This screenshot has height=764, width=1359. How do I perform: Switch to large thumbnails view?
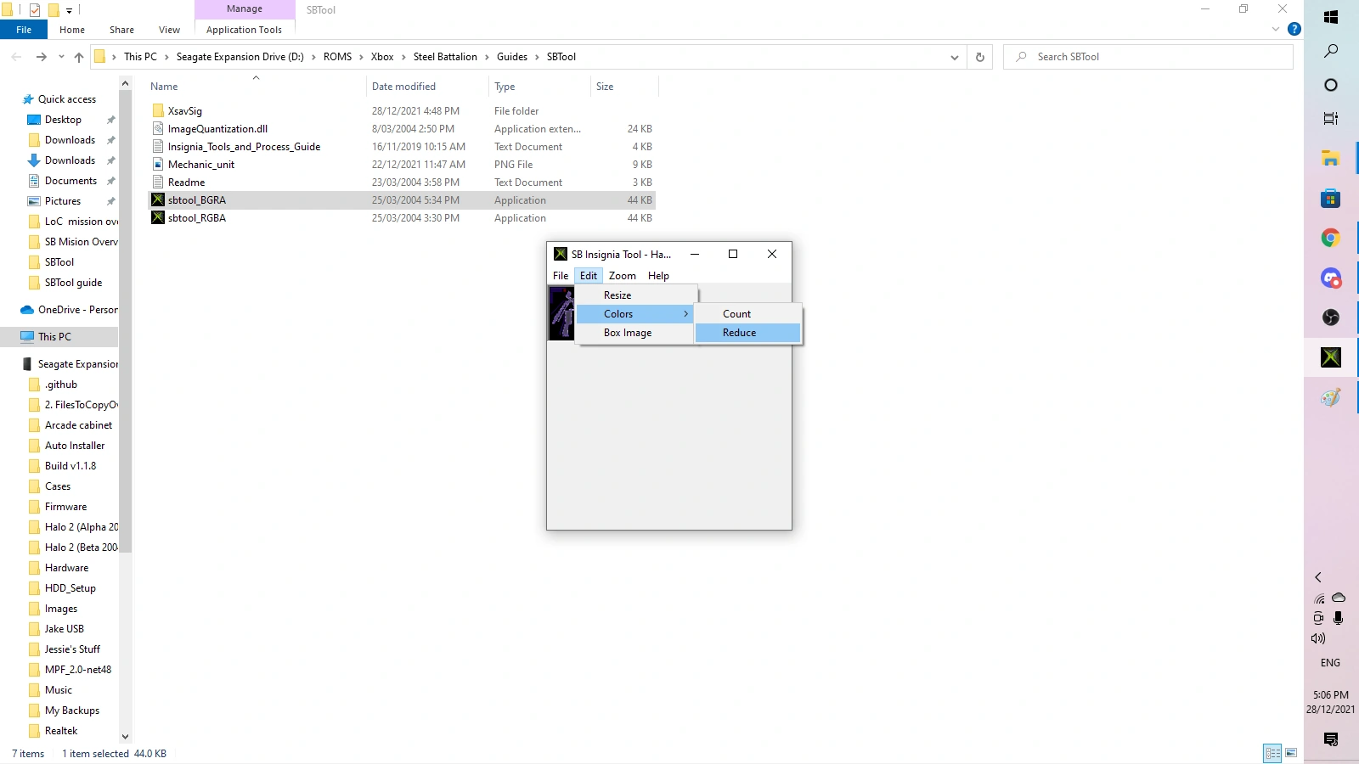click(x=1291, y=753)
